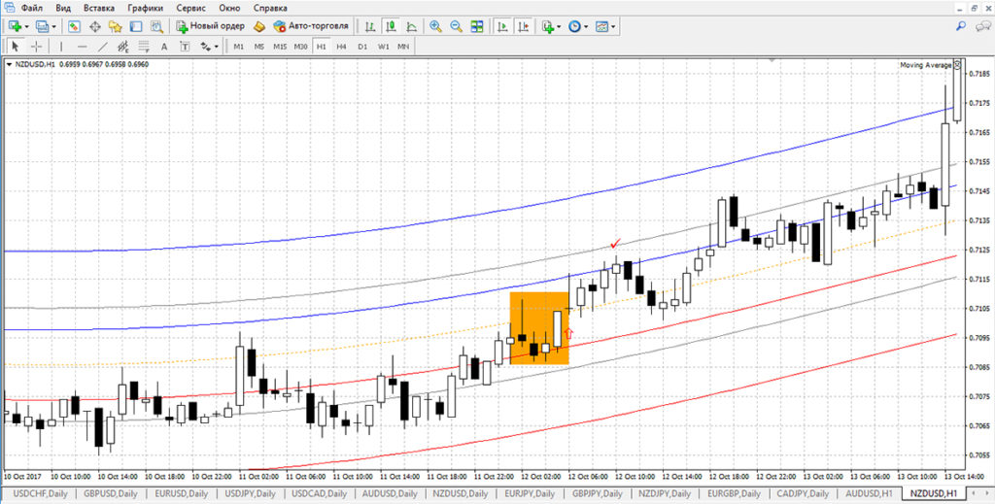Image resolution: width=995 pixels, height=504 pixels.
Task: Expand the new chart dropdown arrow
Action: (x=26, y=26)
